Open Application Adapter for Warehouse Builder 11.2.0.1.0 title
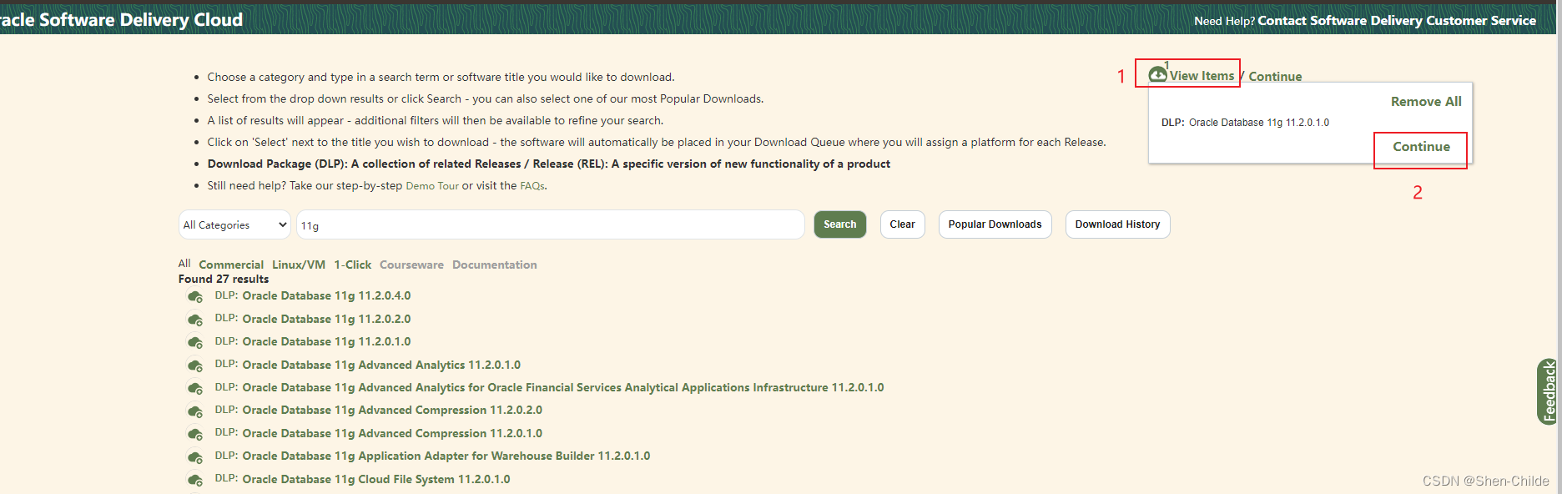The height and width of the screenshot is (494, 1562). pos(446,456)
